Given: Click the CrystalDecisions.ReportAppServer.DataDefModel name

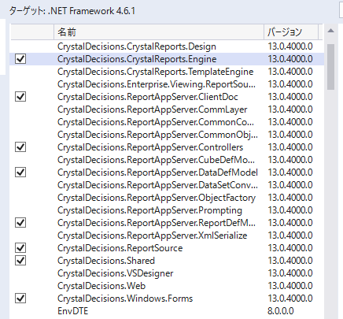Looking at the screenshot, I should pyautogui.click(x=157, y=172).
